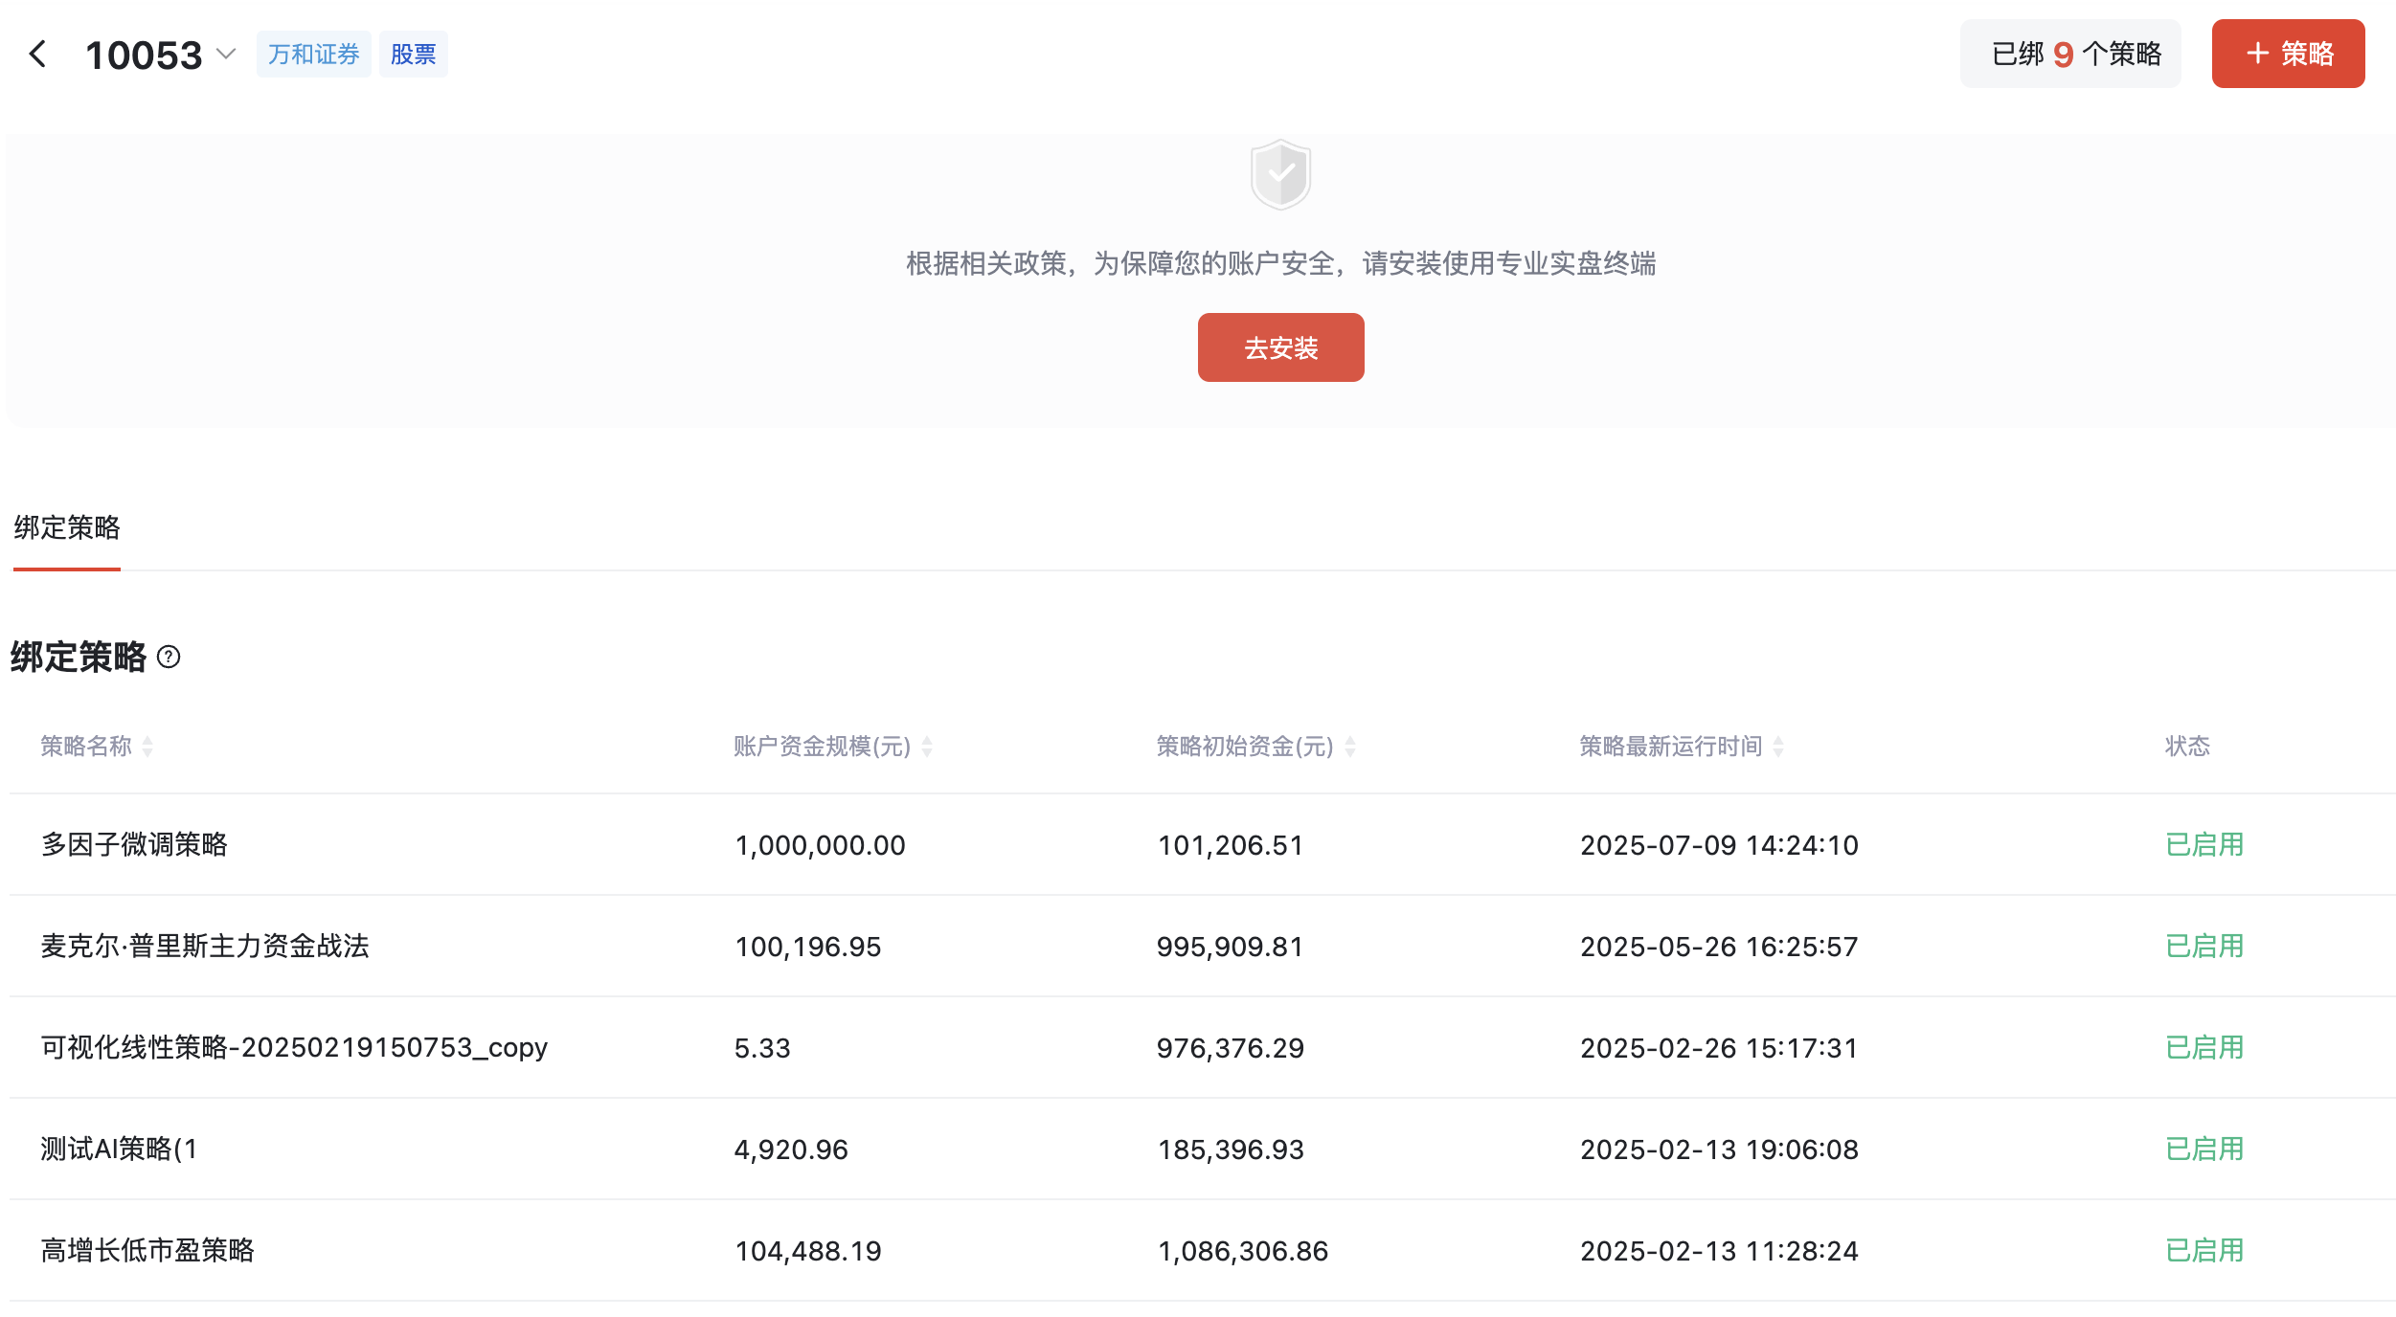Click the back arrow icon
The image size is (2396, 1317).
click(38, 54)
